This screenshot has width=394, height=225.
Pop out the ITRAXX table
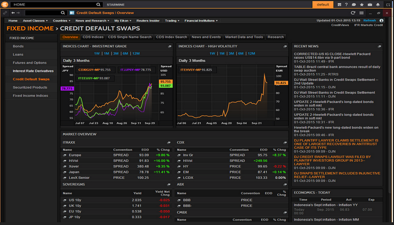(x=168, y=143)
